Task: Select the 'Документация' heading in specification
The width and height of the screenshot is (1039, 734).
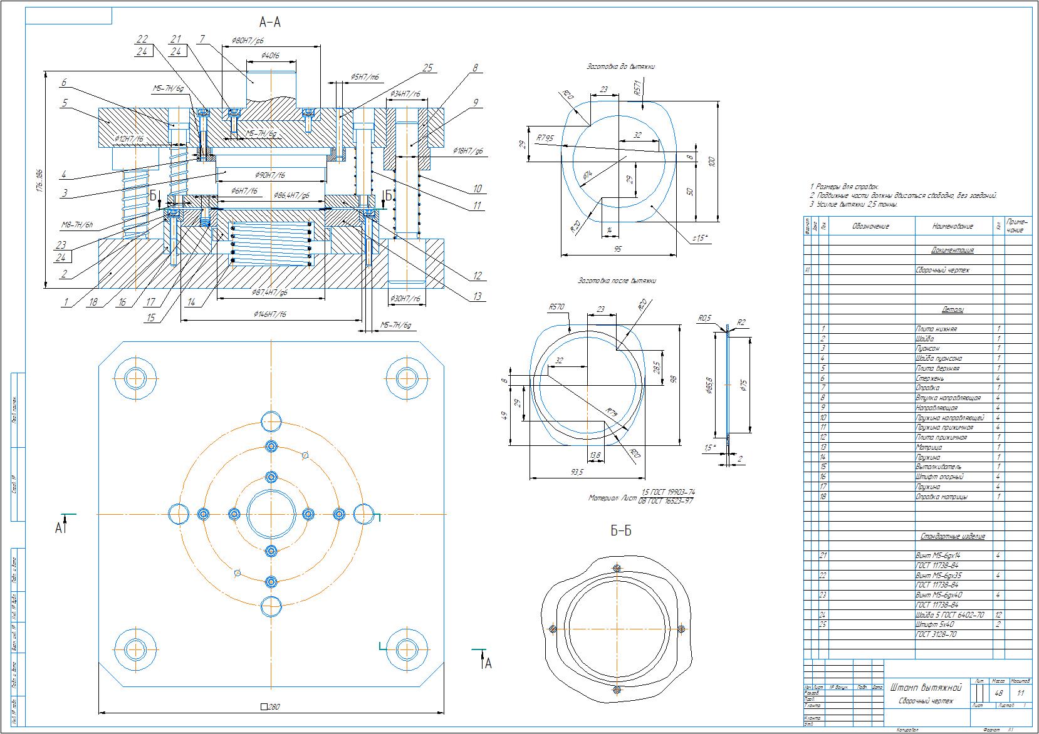Action: click(952, 250)
